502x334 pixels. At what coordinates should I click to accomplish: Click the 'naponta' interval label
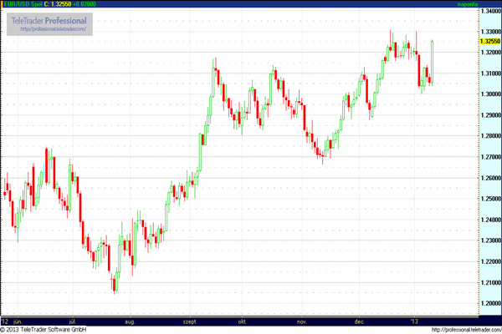click(x=489, y=4)
